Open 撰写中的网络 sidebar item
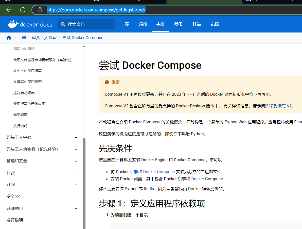This screenshot has height=229, width=302. 24,49
